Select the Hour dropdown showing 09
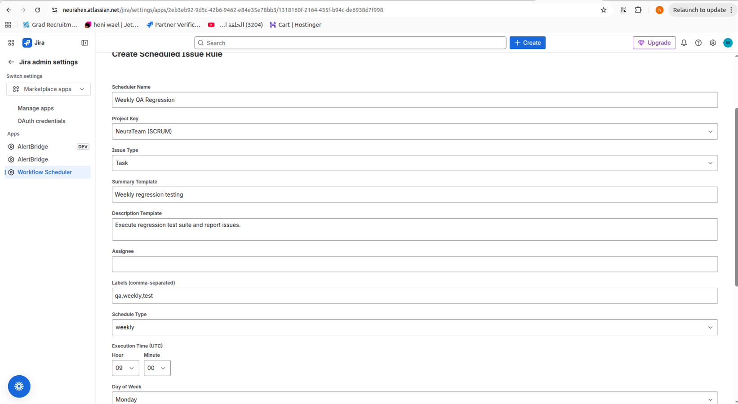 (x=125, y=368)
